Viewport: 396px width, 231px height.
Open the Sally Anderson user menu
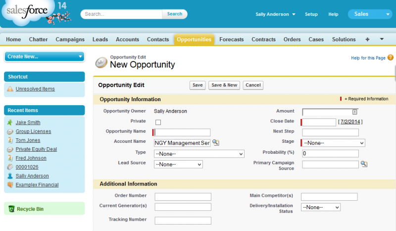tap(275, 14)
